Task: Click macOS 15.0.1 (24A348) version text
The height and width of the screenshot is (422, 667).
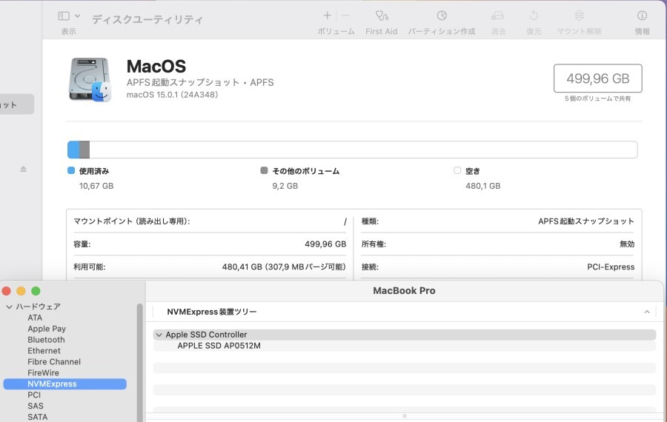Action: tap(172, 95)
